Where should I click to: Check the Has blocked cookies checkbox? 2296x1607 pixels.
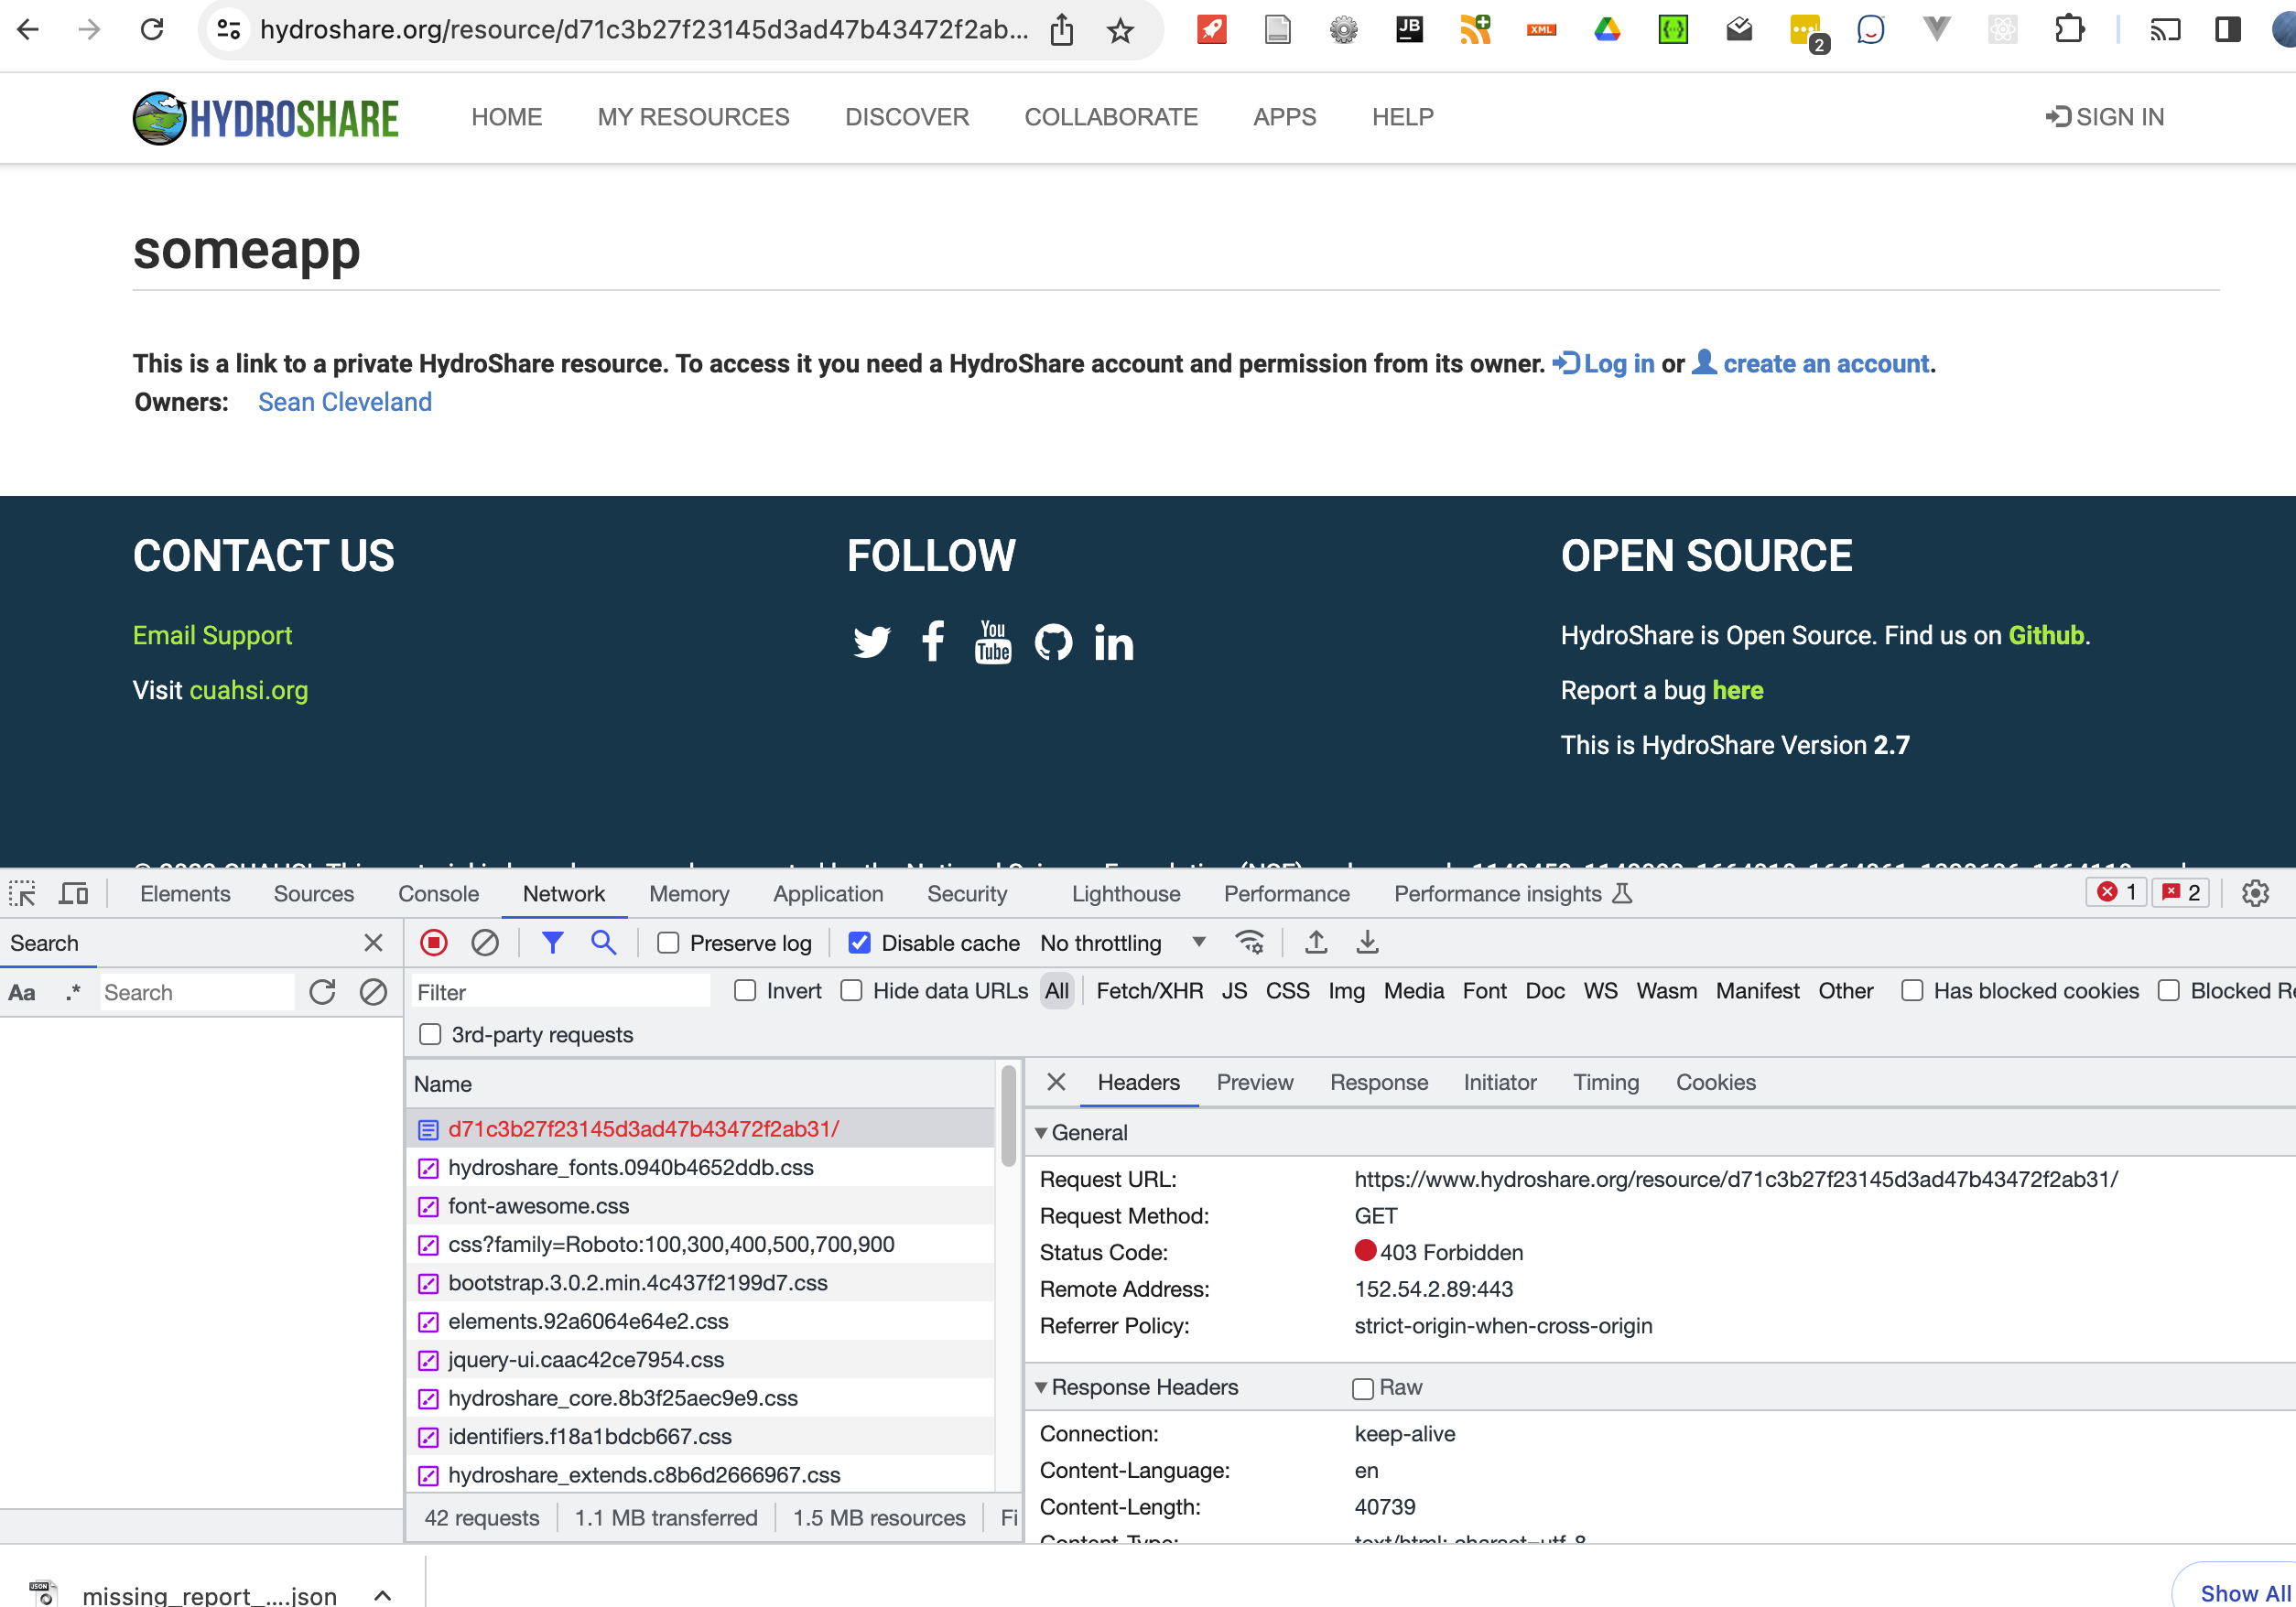pyautogui.click(x=1912, y=990)
